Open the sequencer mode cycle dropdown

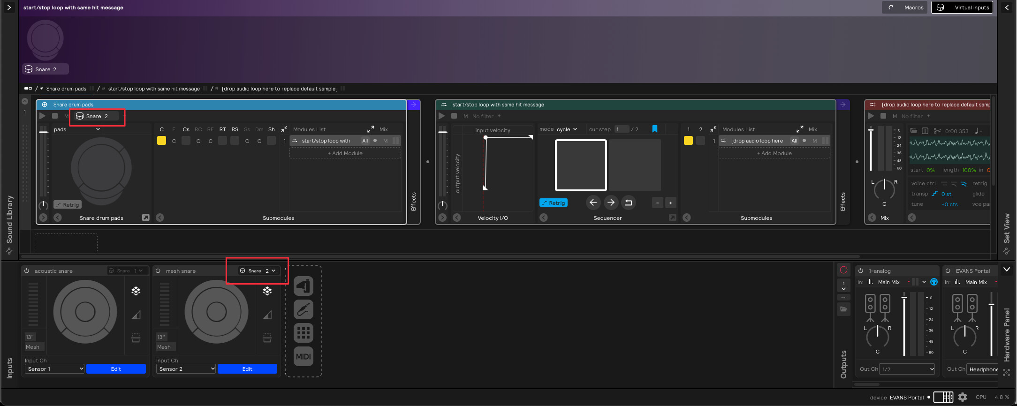(567, 129)
